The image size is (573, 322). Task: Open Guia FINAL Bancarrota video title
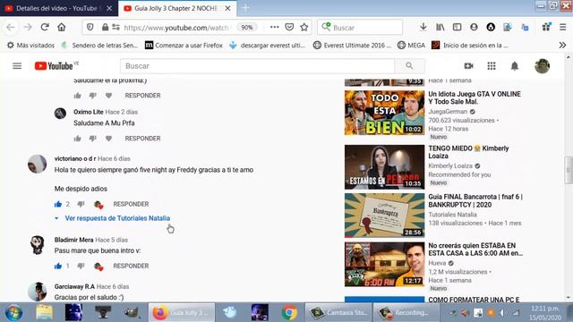pyautogui.click(x=475, y=200)
